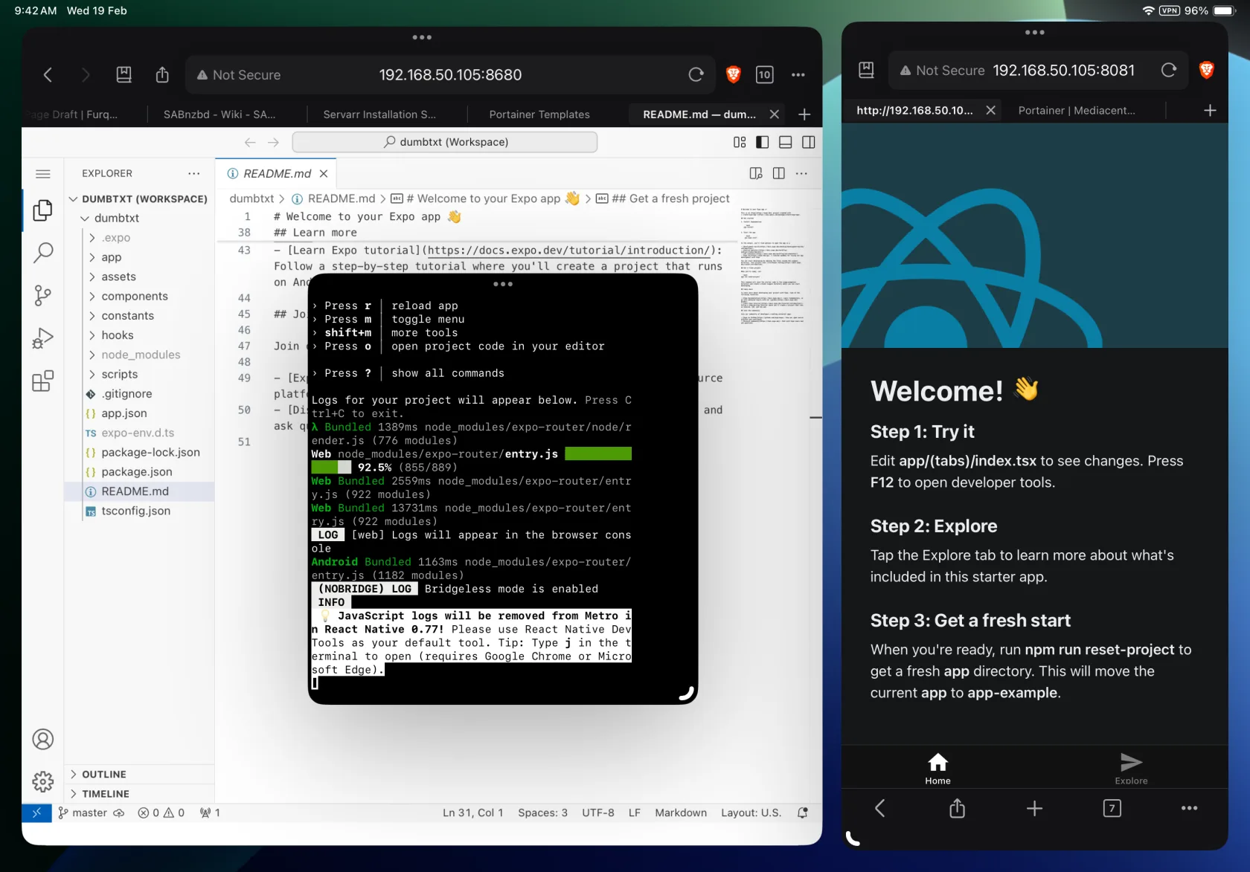This screenshot has width=1250, height=872.
Task: Collapse the dumbtxt root folder
Action: coord(117,218)
